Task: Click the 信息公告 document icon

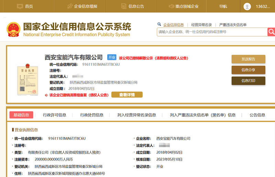Action: point(124,6)
